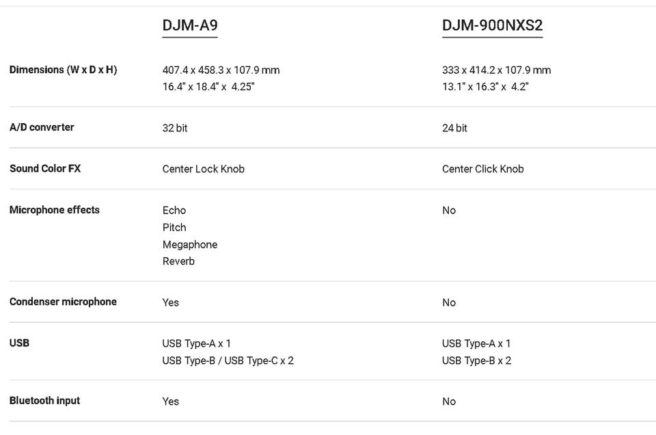Select the Dimensions (W x D x H) label
This screenshot has height=435, width=656.
tap(63, 70)
